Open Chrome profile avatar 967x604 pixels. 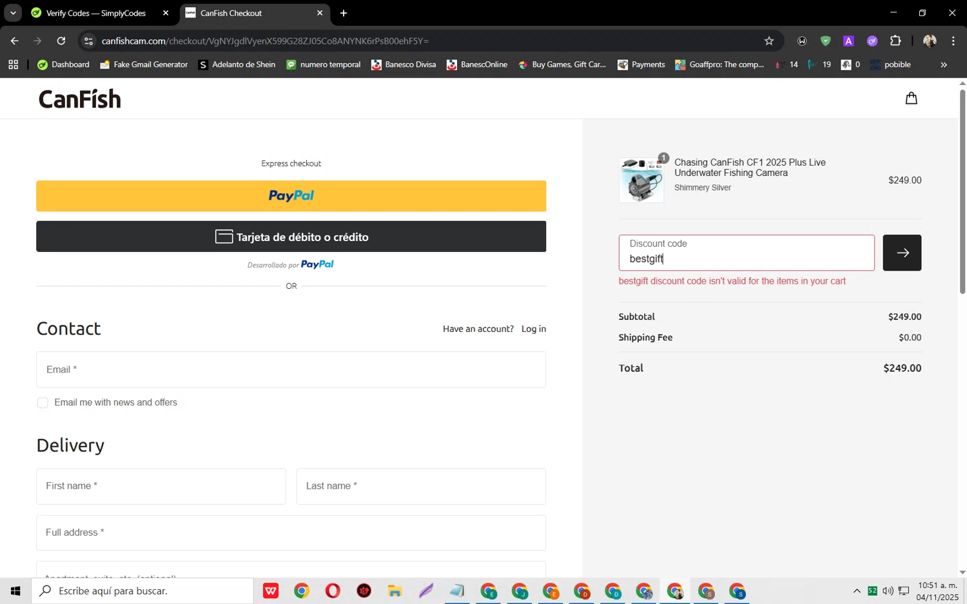pyautogui.click(x=930, y=41)
